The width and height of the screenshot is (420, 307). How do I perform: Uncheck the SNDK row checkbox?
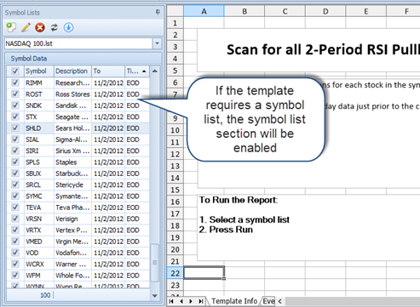(15, 105)
